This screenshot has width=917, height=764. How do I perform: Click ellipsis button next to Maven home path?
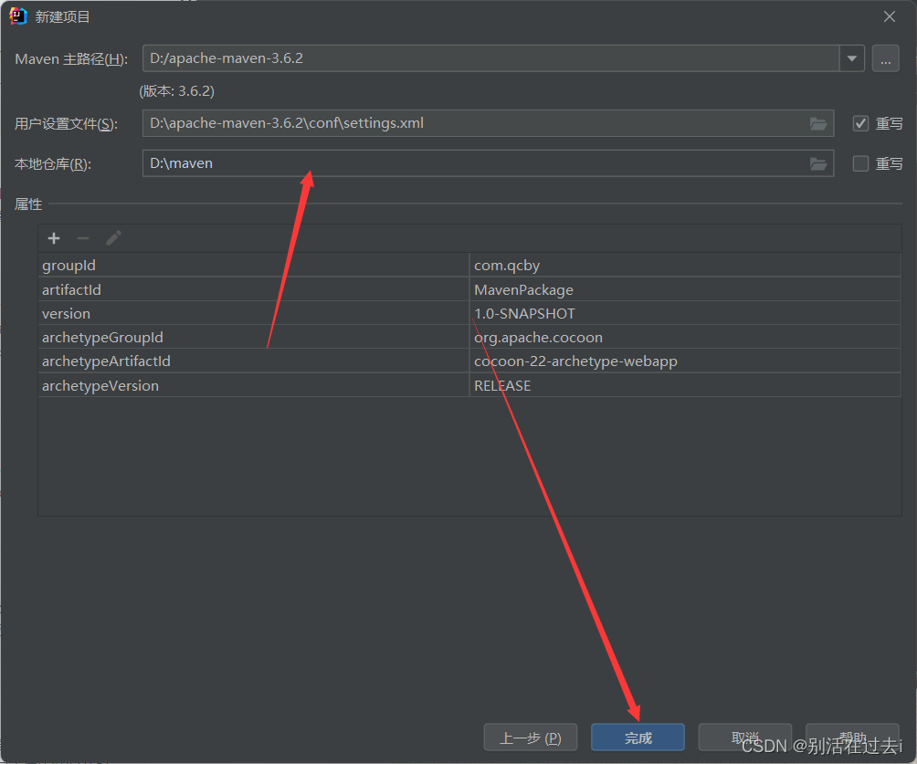[x=885, y=58]
